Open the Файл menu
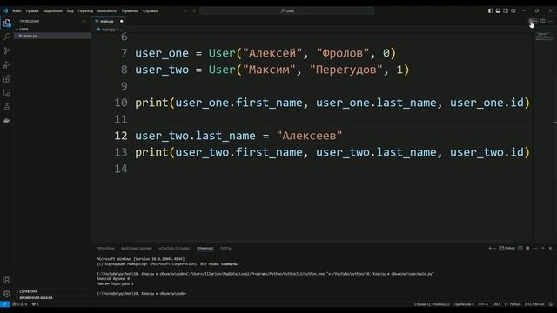Screen dimensions: 557x313 tap(17, 11)
